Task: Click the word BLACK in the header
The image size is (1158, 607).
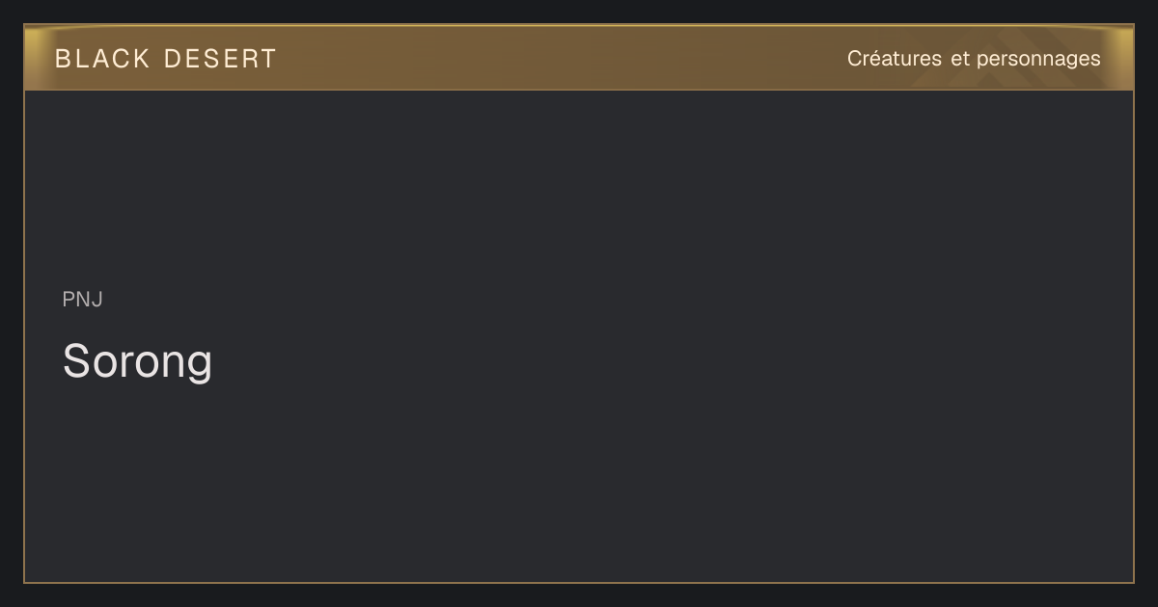Action: click(x=102, y=59)
